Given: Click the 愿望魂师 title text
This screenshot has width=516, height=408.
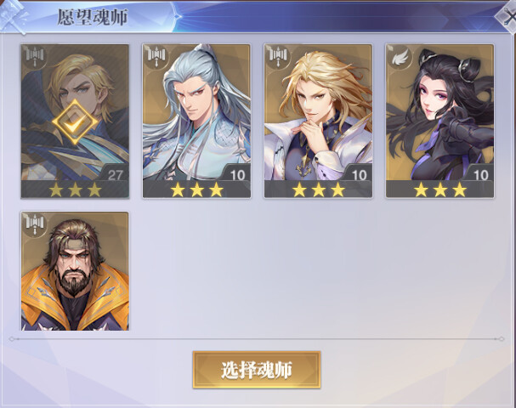Looking at the screenshot, I should click(93, 17).
